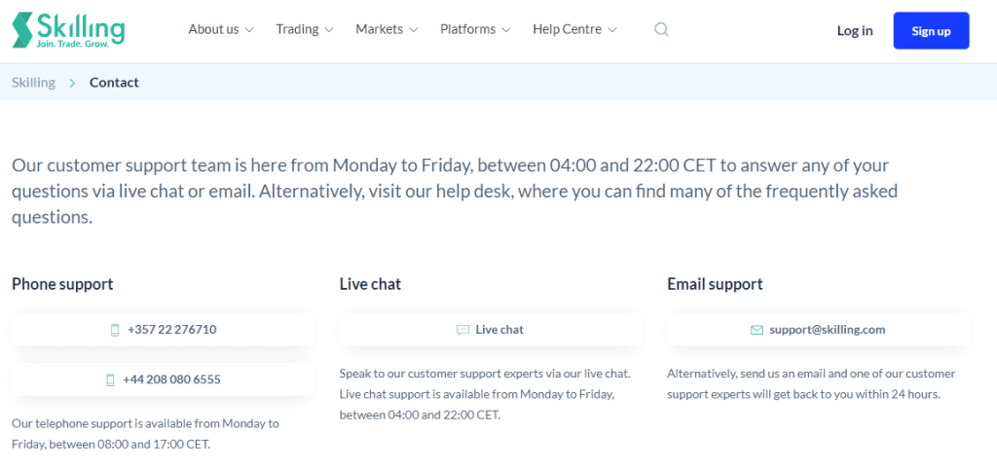Go to Skilling breadcrumb link

click(x=33, y=83)
